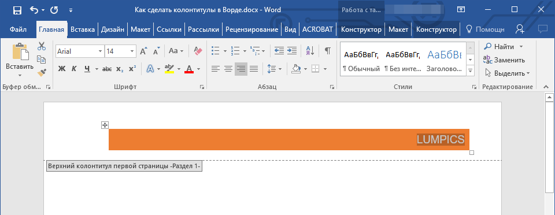Toggle the paragraph marks ¶ display
This screenshot has width=555, height=215.
(x=328, y=51)
